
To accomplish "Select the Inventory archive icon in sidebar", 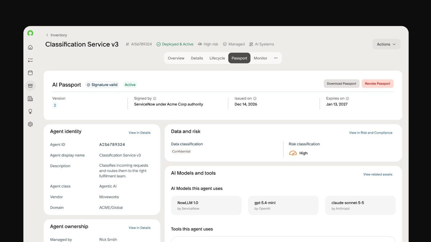I will [x=30, y=86].
